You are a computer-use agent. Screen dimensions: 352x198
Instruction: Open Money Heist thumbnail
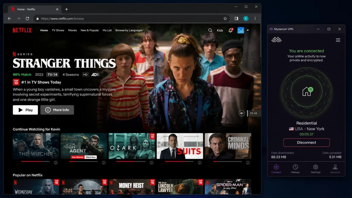coord(132,187)
